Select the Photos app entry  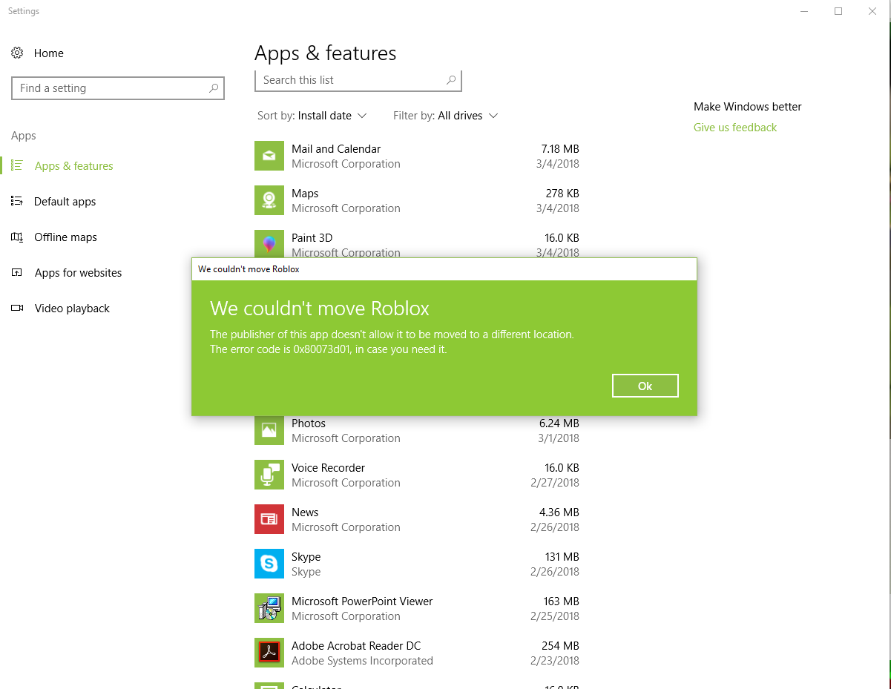point(417,430)
